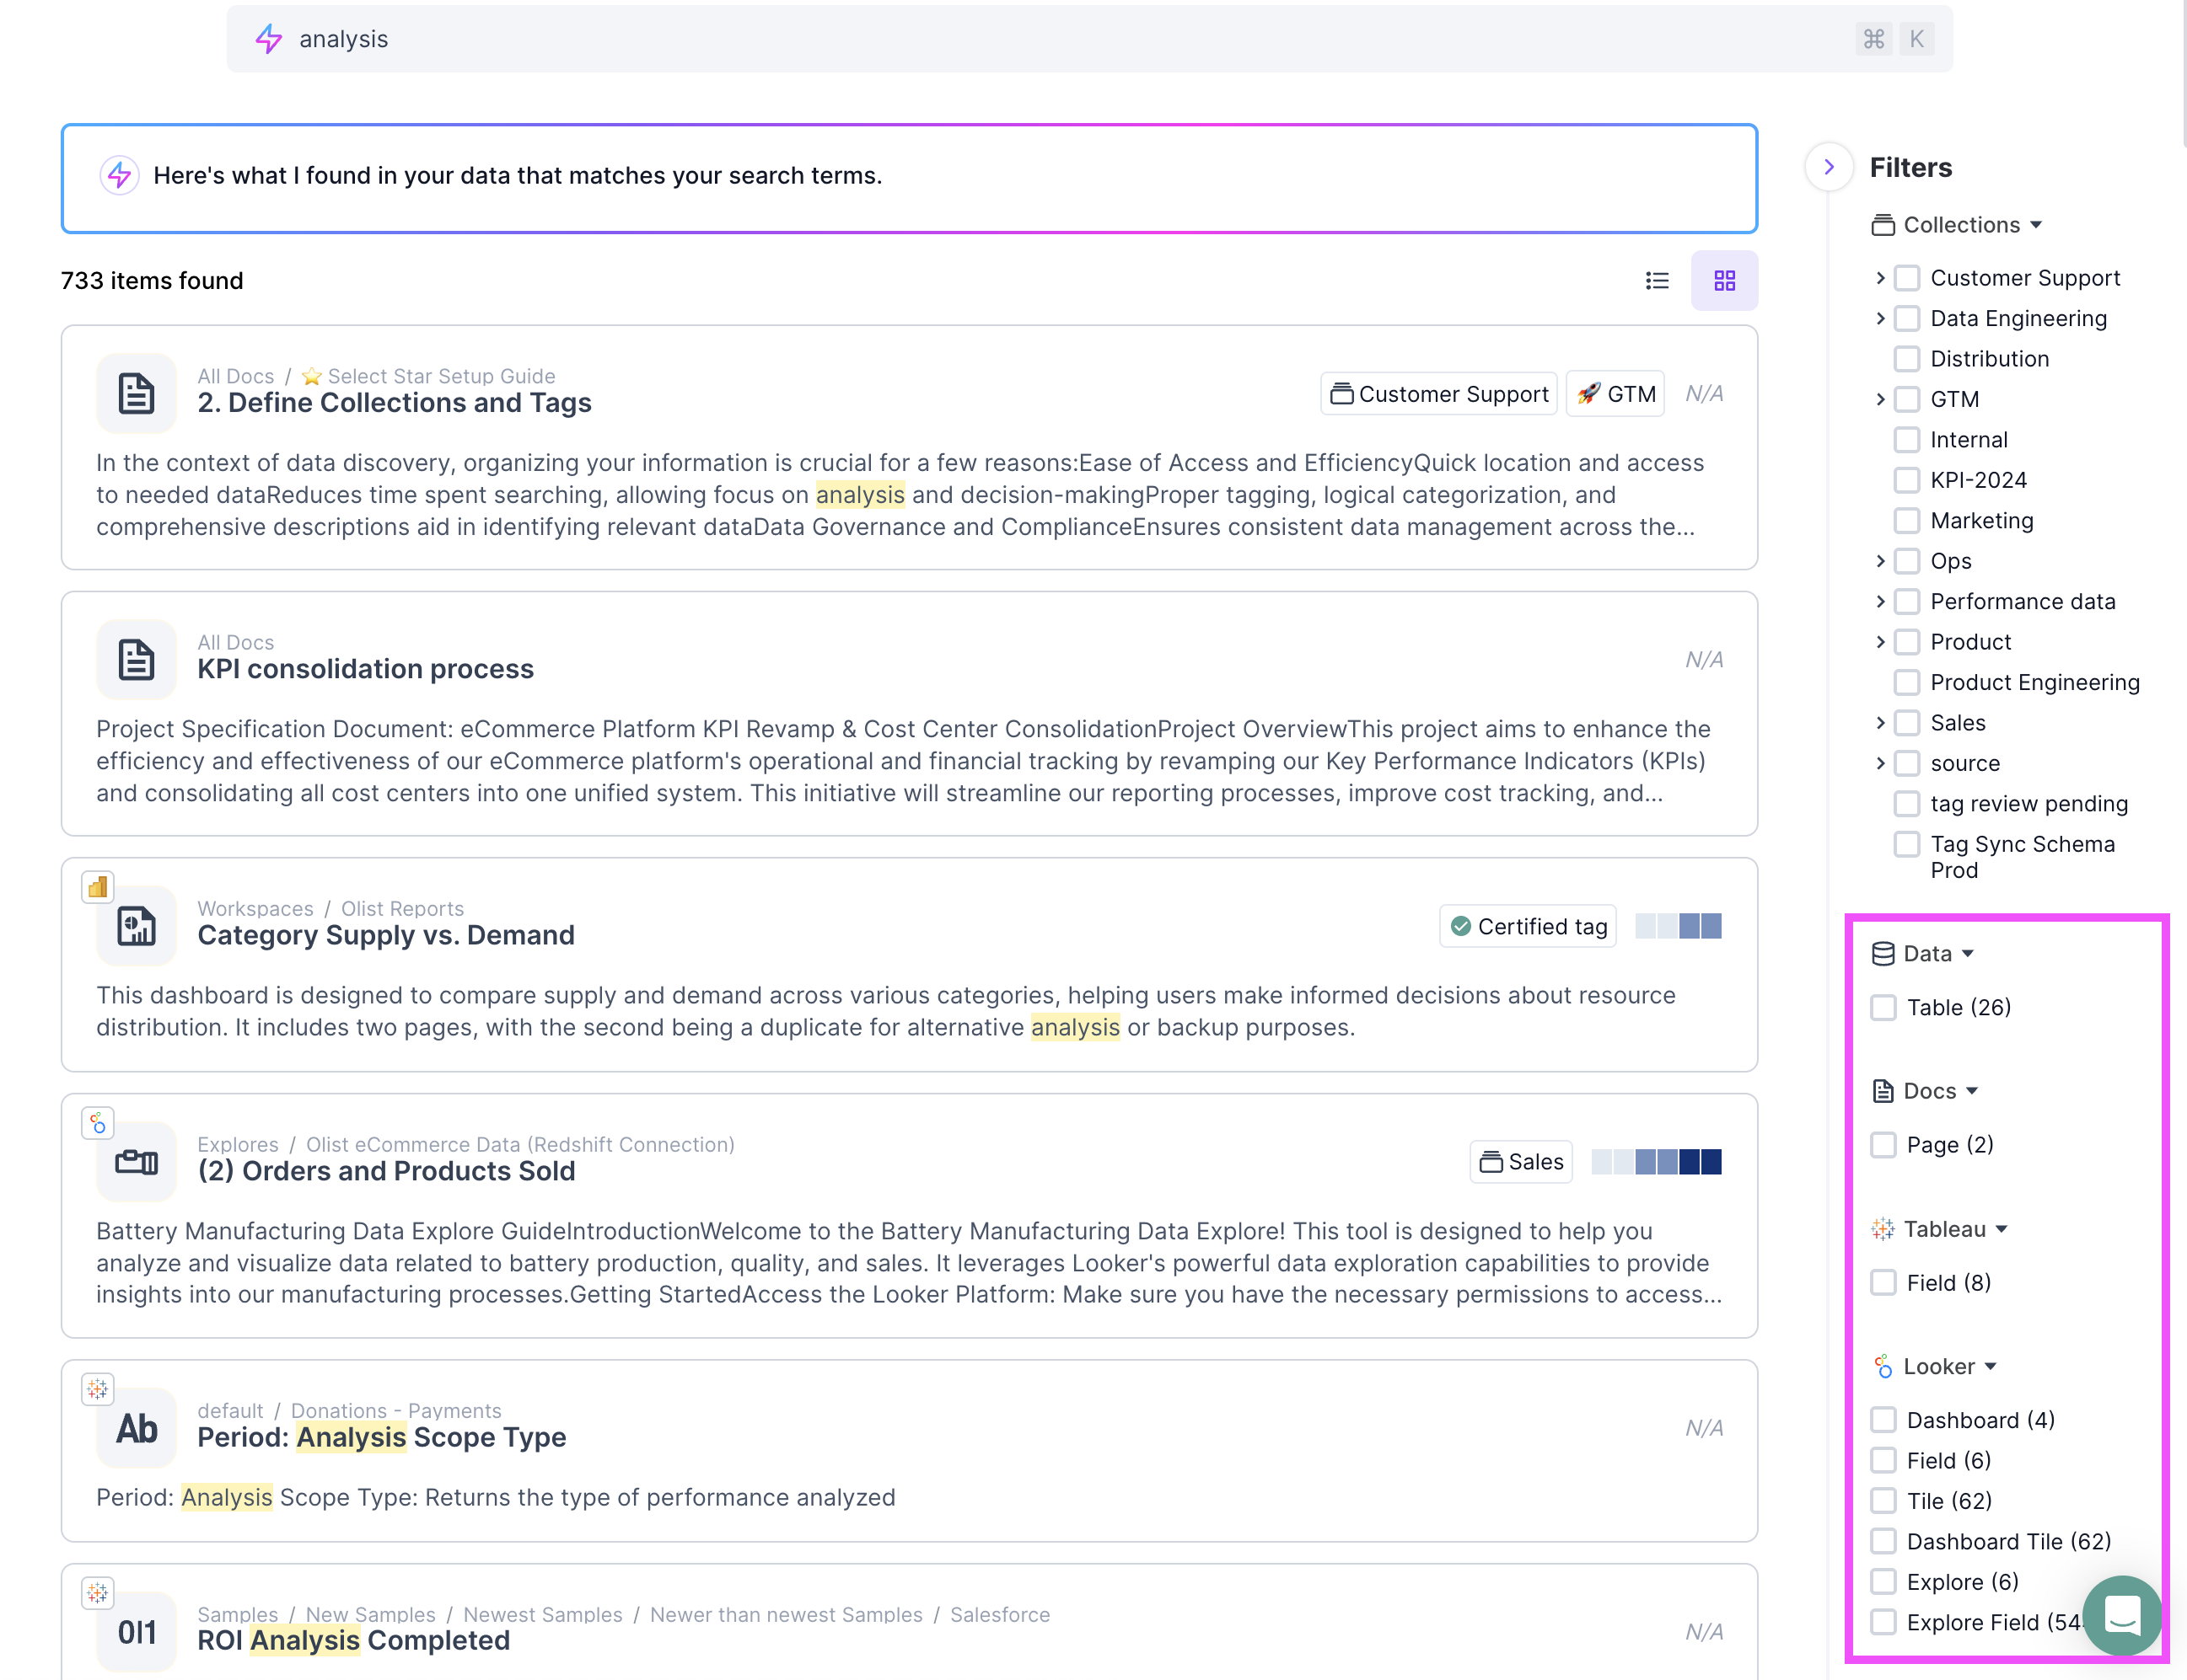
Task: Click KPI consolidation process document icon
Action: pos(136,659)
